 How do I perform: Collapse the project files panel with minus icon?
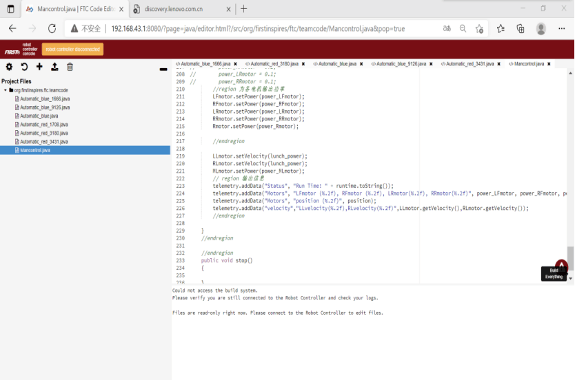tap(163, 69)
